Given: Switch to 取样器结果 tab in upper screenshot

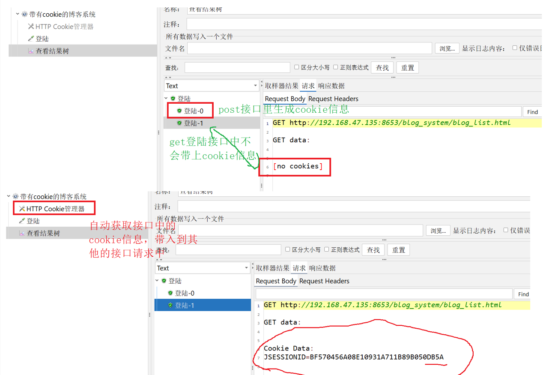Looking at the screenshot, I should pos(281,86).
